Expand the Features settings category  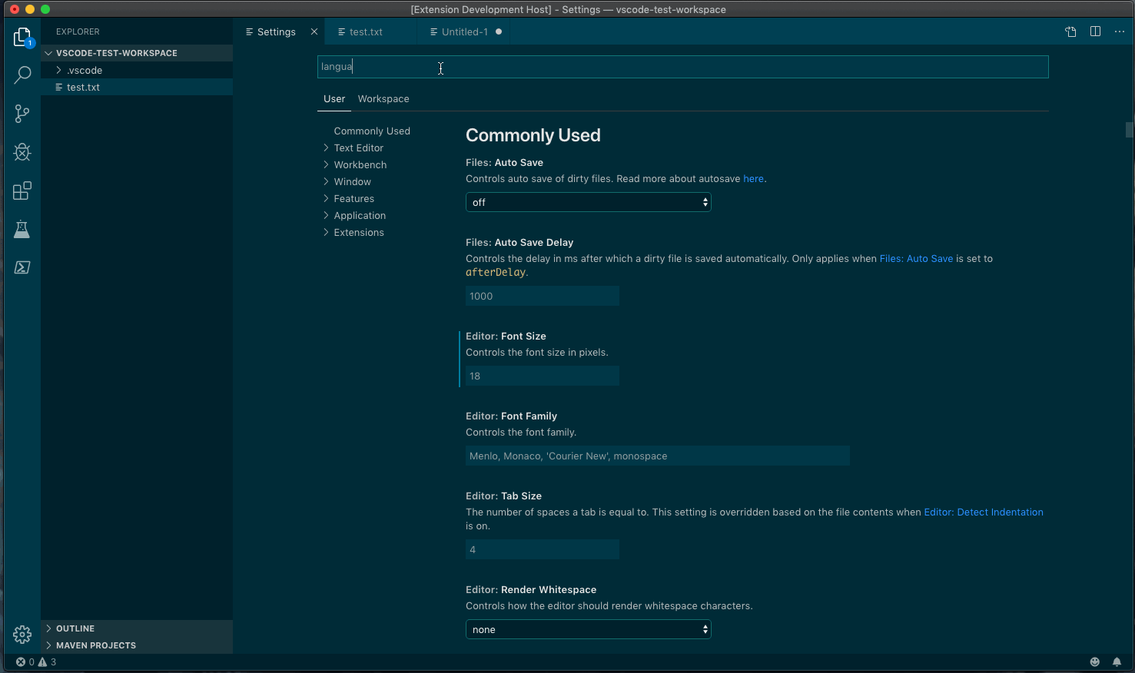pos(353,199)
